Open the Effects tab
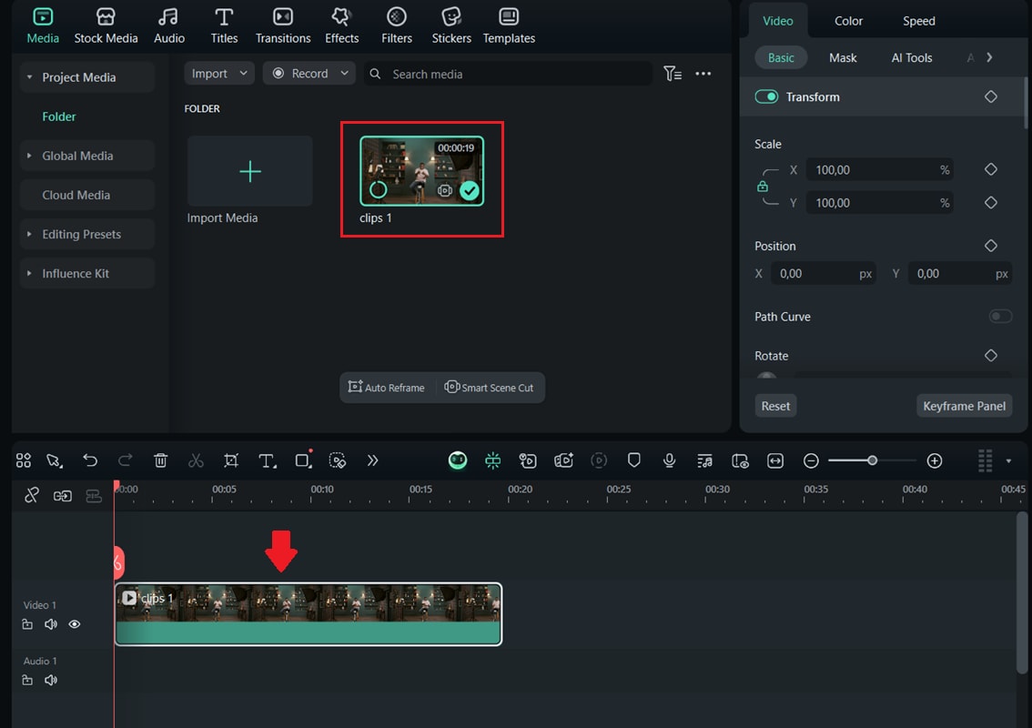The width and height of the screenshot is (1032, 728). (341, 25)
